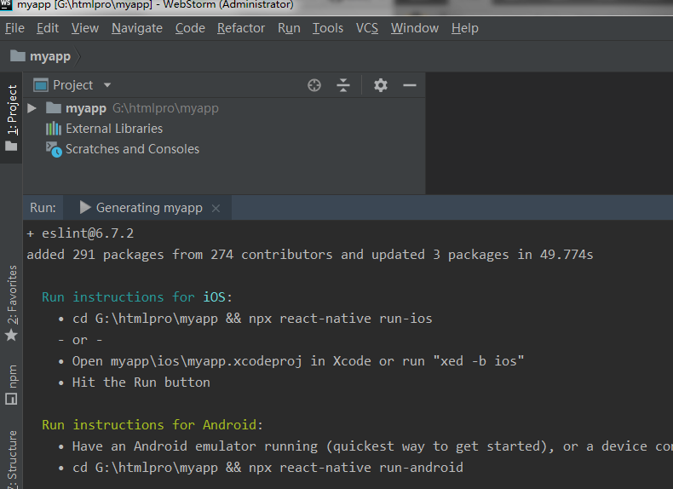Close the Generating myapp run tab
The width and height of the screenshot is (673, 489).
click(216, 208)
